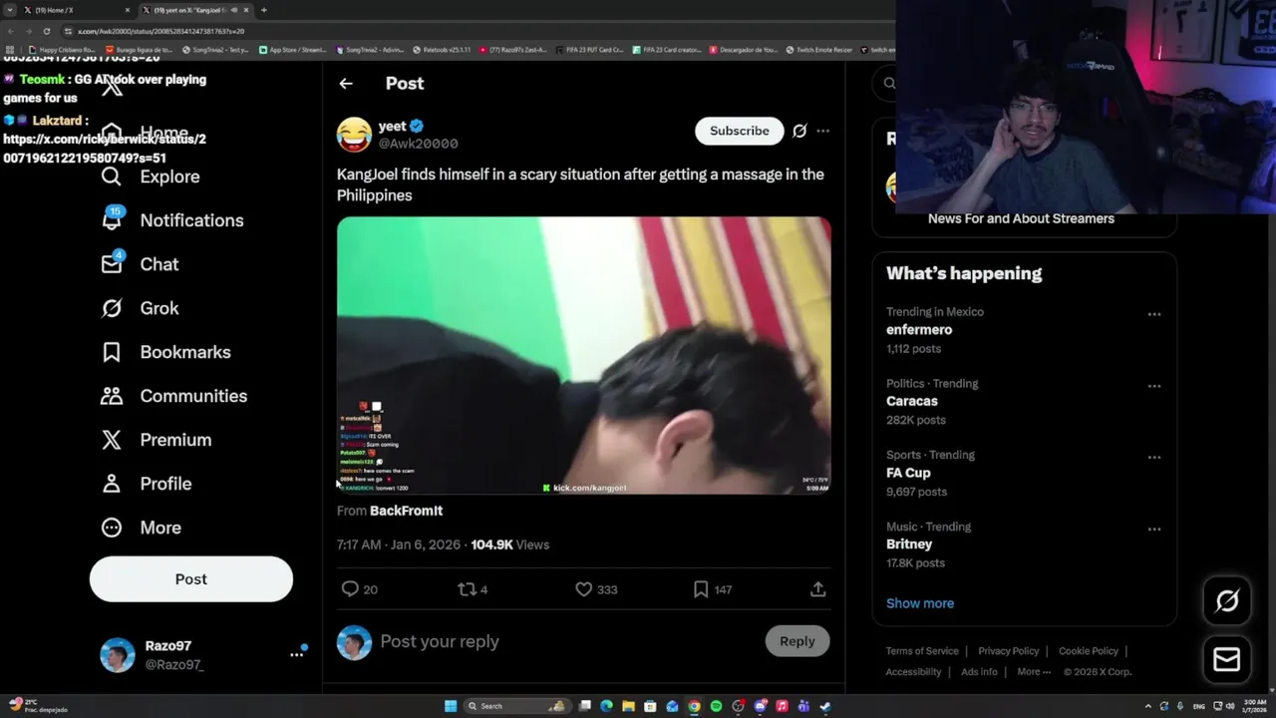Open Chat envelope icon in sidebar

[112, 264]
